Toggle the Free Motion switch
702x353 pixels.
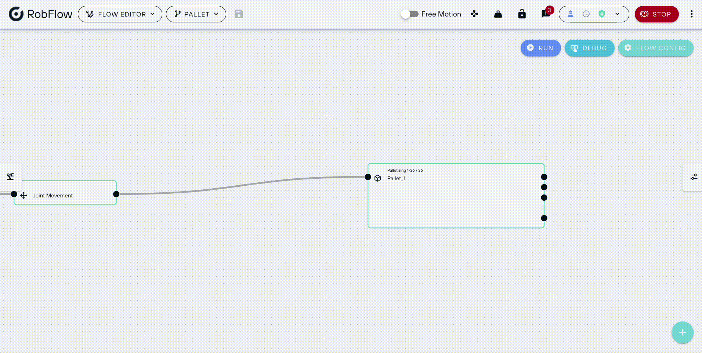pyautogui.click(x=410, y=14)
